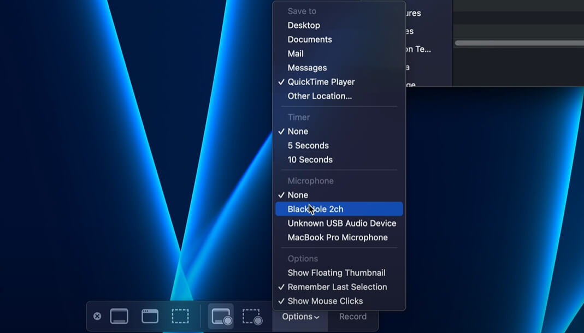Toggle Remember Last Selection option
Viewport: 584px width, 333px height.
[x=337, y=287]
